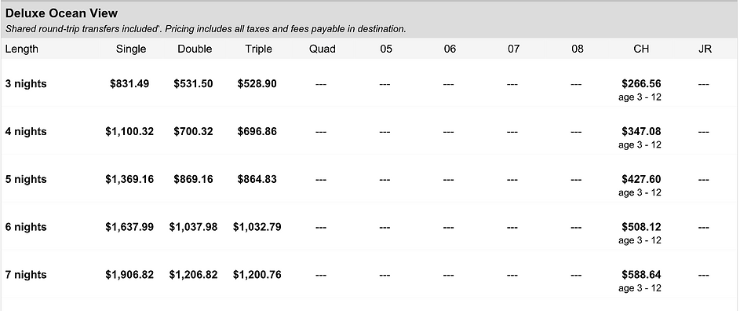This screenshot has height=311, width=740.
Task: Click the $700.32 double price
Action: tap(193, 132)
